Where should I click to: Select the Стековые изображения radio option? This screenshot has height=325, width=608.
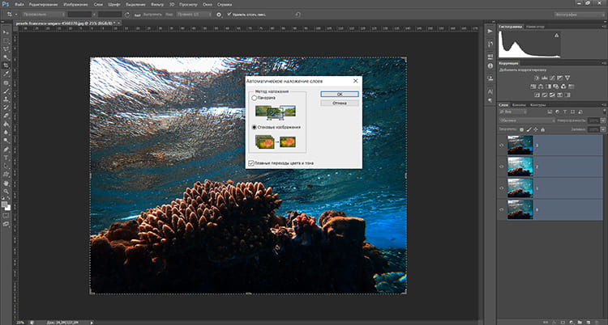255,128
